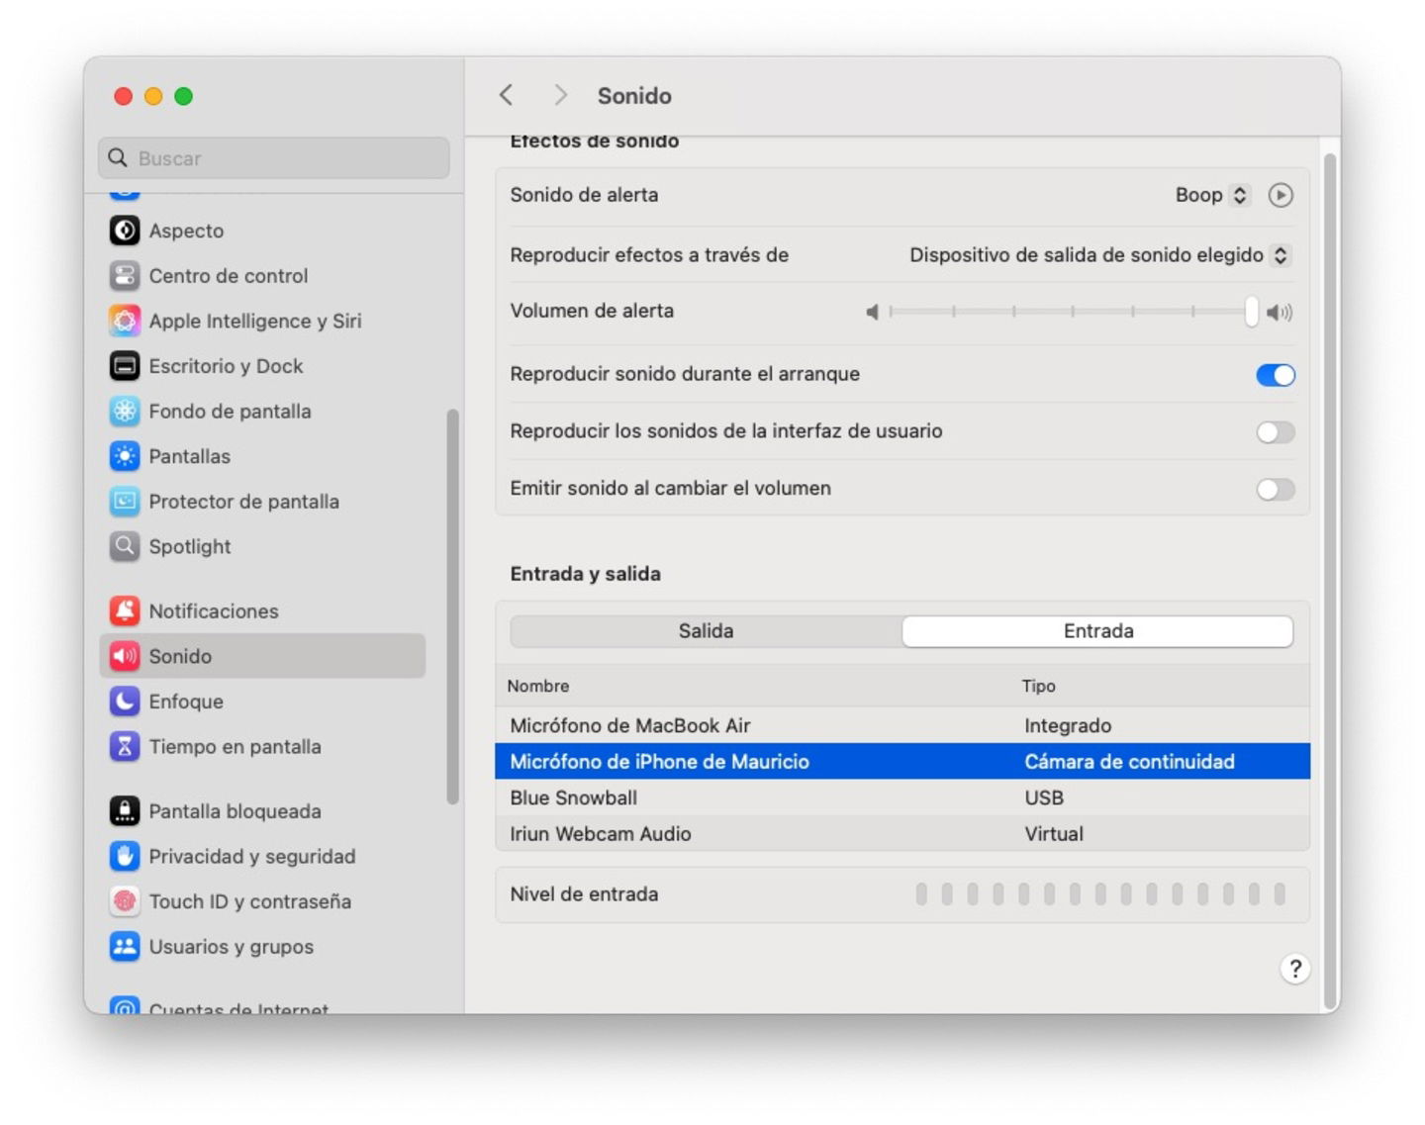This screenshot has height=1125, width=1425.
Task: Open Privacidad y seguridad hand icon
Action: 125,857
